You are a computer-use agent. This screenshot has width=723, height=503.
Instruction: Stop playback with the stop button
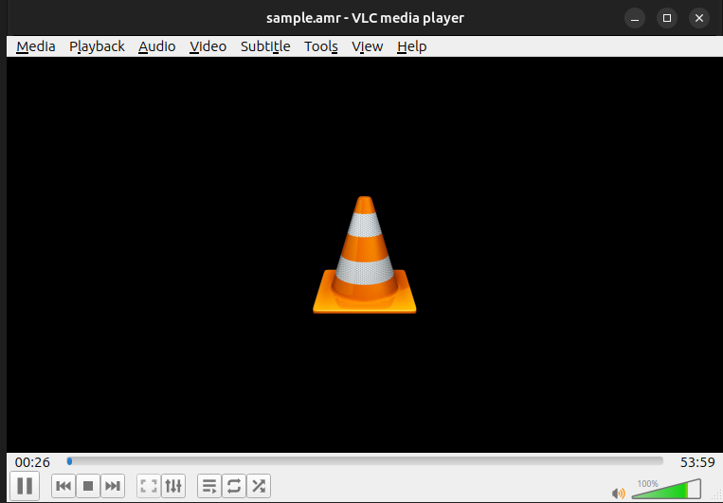pos(88,486)
